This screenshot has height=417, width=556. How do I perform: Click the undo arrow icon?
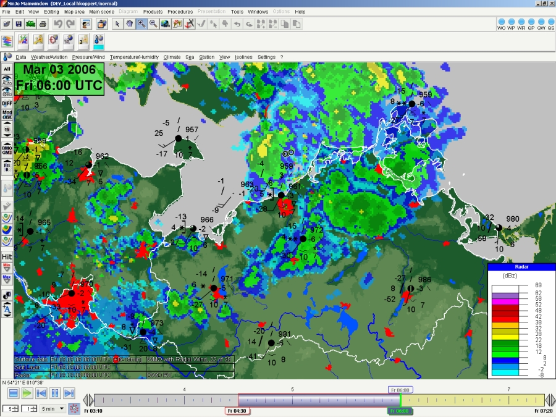58,24
